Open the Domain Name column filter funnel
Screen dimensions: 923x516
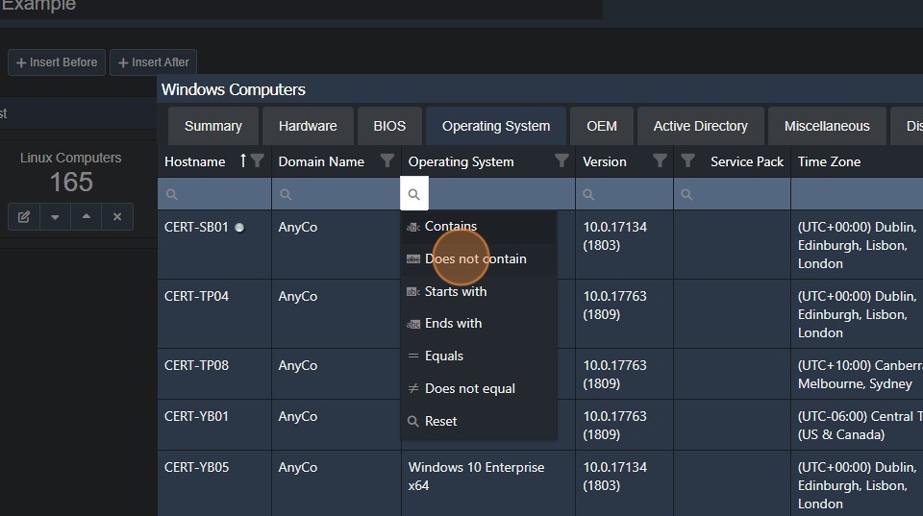pos(387,160)
